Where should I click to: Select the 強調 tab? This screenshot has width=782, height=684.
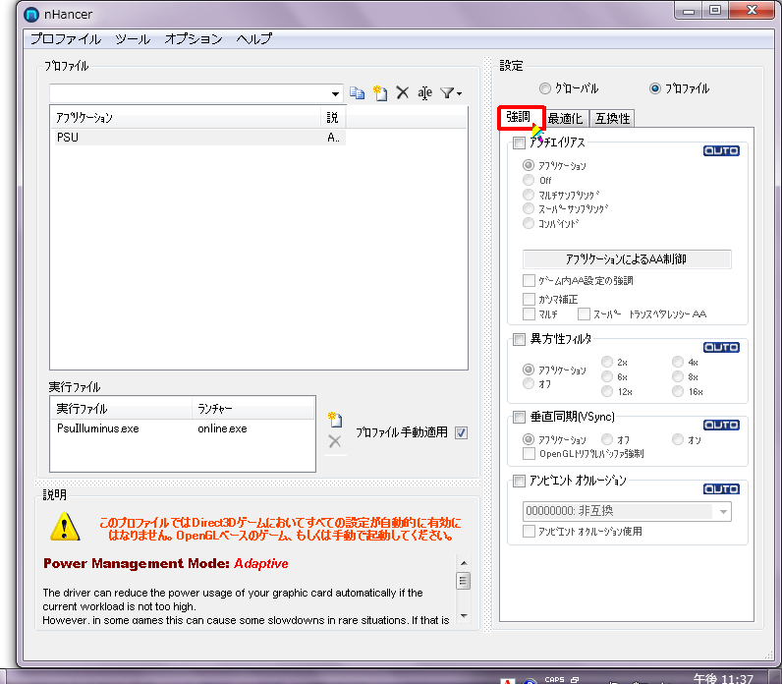click(519, 117)
